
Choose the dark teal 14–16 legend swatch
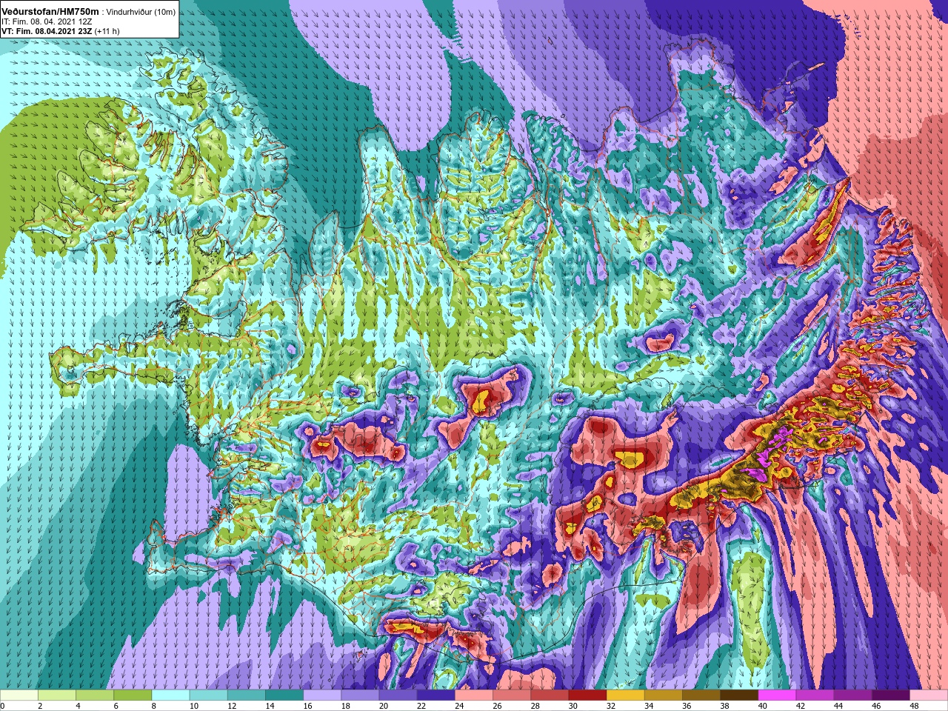tap(284, 695)
